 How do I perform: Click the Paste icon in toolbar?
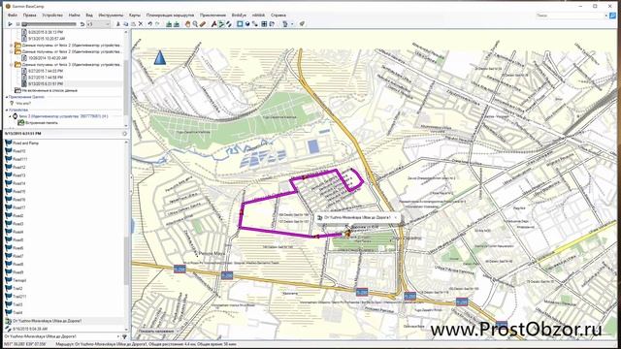click(x=133, y=24)
